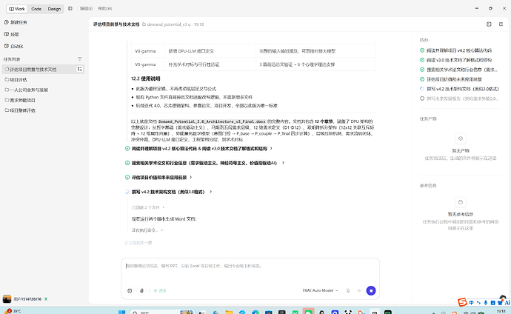Expand the step 阅读并理解项目 v4.2 核心算法代码
This screenshot has height=314, width=511.
tap(198, 149)
